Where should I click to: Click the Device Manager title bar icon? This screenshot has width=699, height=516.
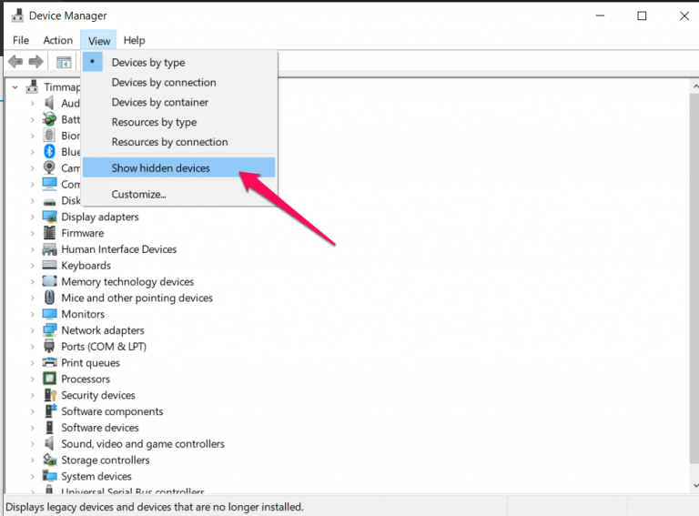click(17, 15)
